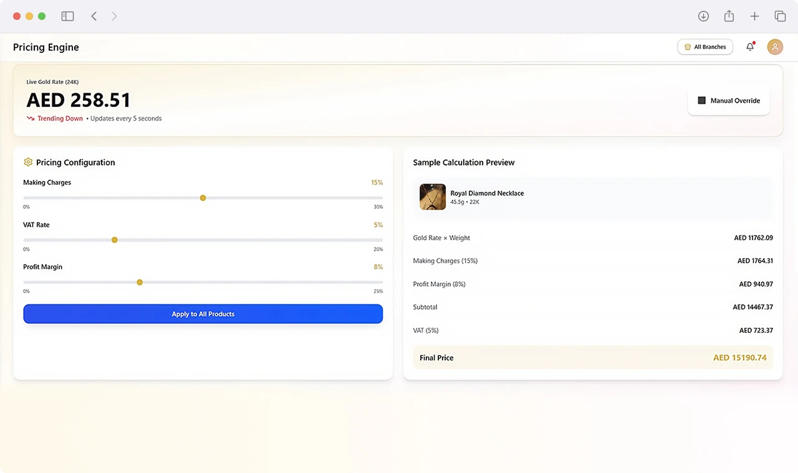Screen dimensions: 798x473
Task: Click the Royal Diamond Necklace product name
Action: pos(487,193)
